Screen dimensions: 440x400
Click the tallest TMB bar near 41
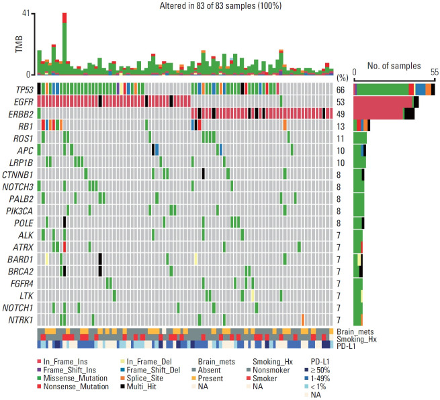pyautogui.click(x=64, y=44)
